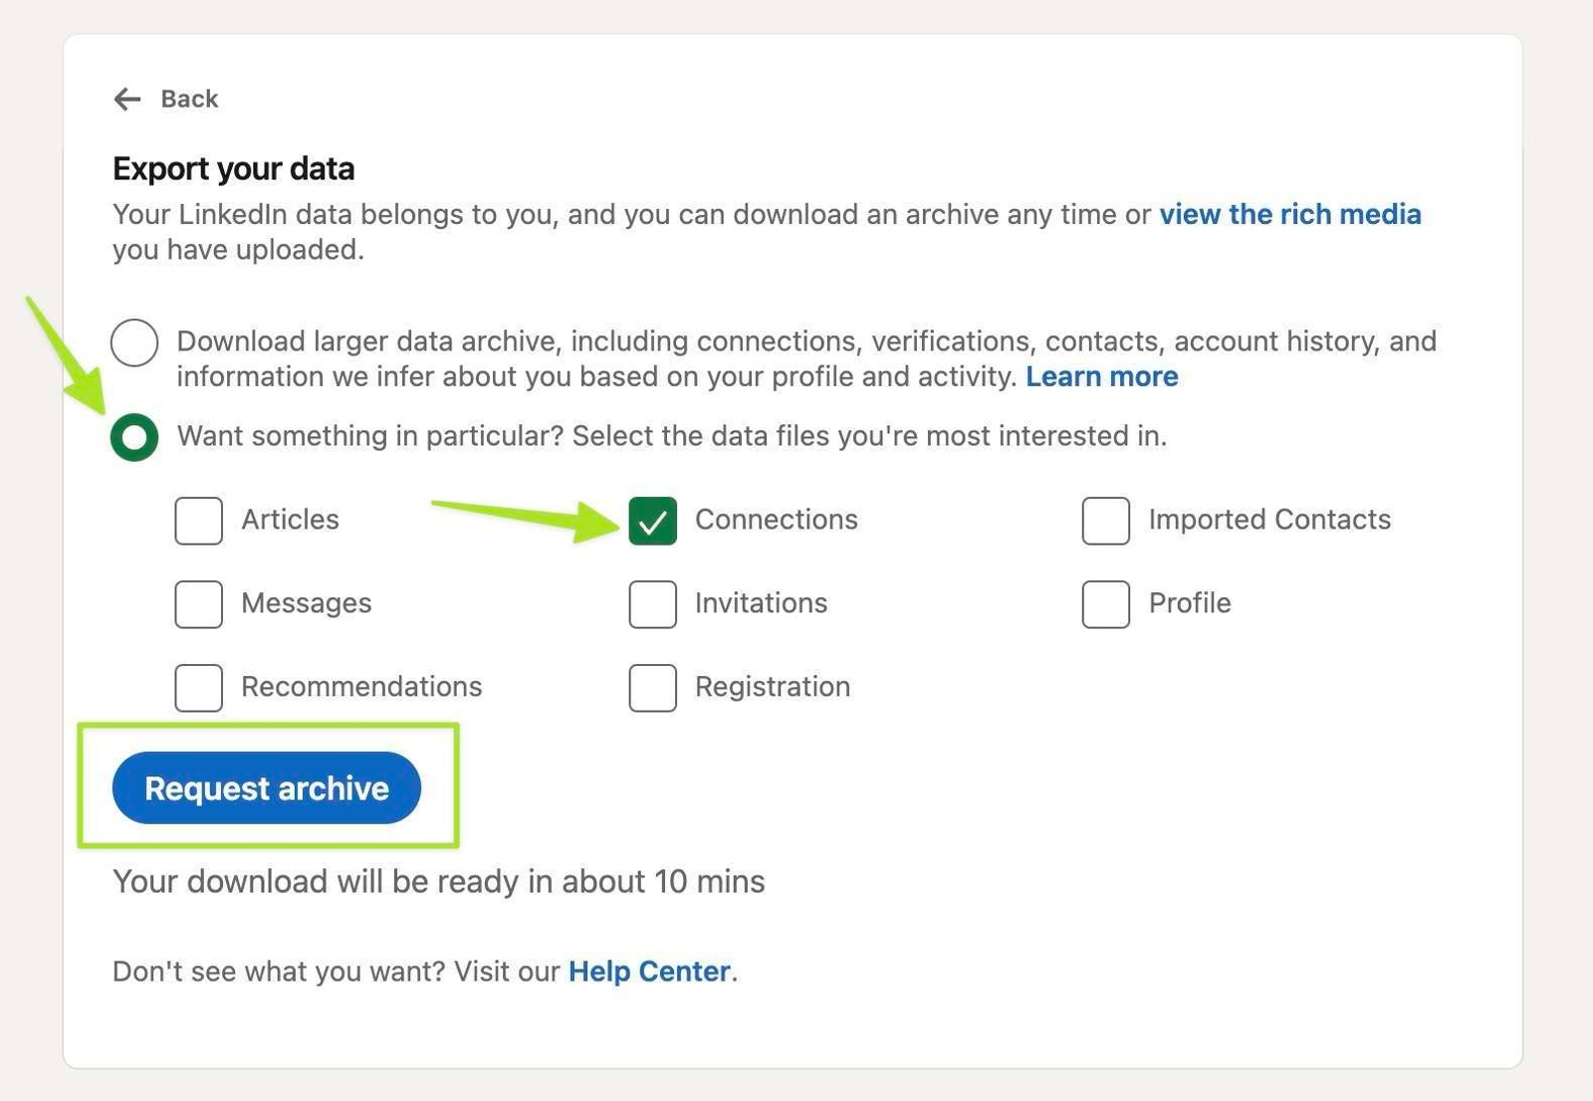This screenshot has height=1101, width=1593.
Task: Check the Messages checkbox
Action: click(199, 604)
